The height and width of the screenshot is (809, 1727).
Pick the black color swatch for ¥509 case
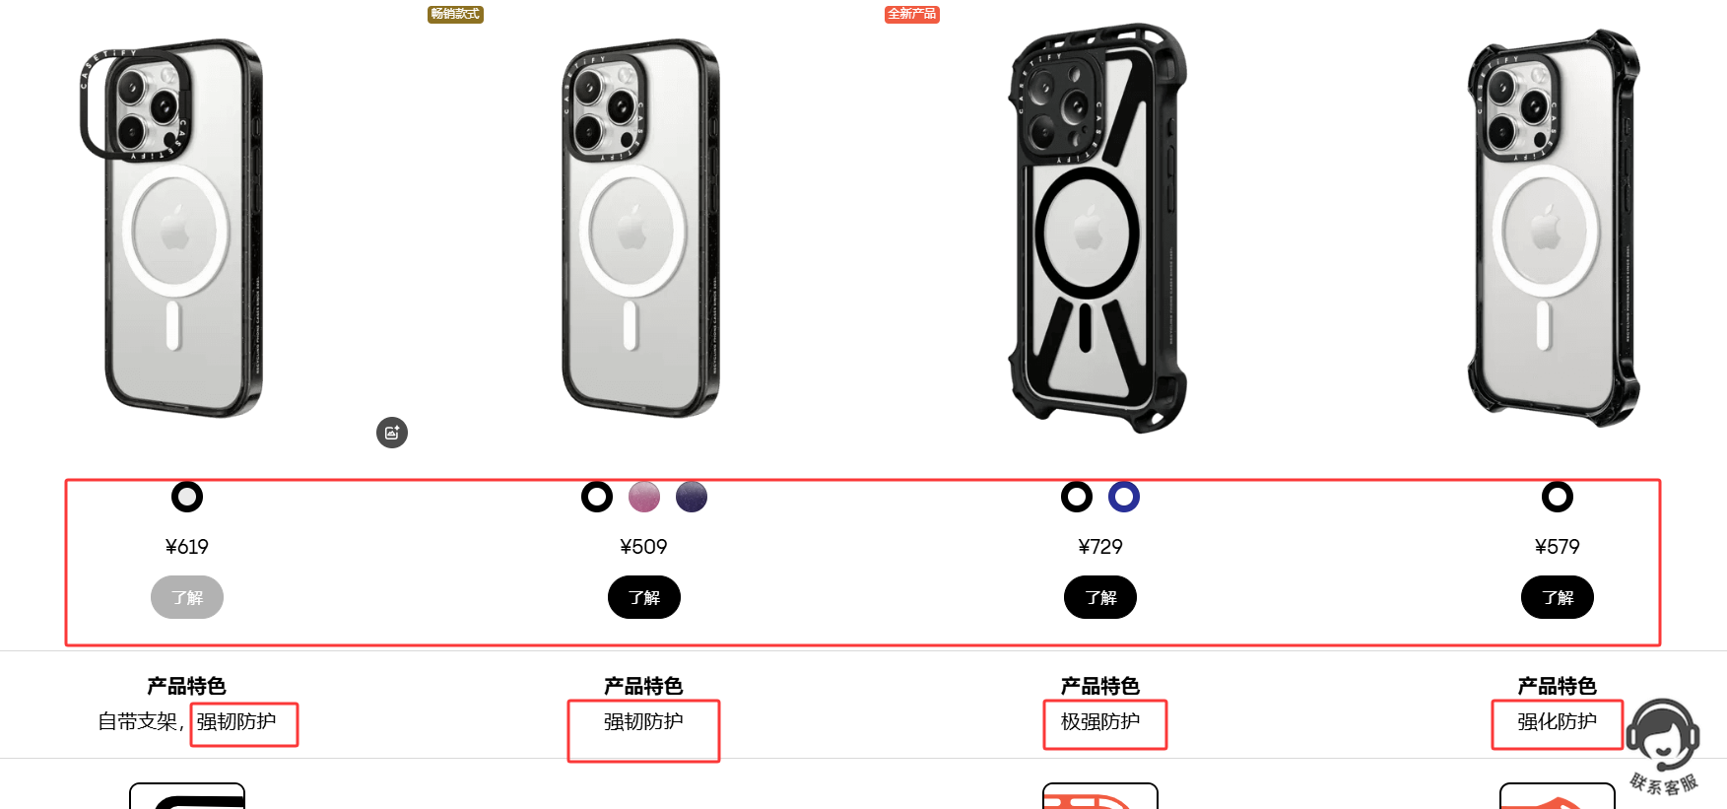(x=597, y=497)
